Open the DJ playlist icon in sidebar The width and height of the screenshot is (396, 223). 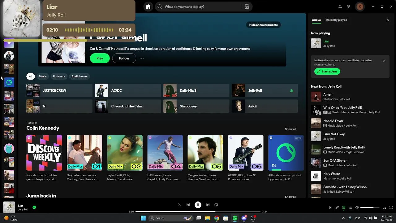click(x=9, y=82)
